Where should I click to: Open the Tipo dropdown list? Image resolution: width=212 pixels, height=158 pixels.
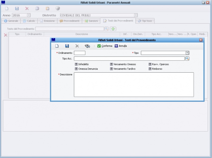(x=187, y=53)
